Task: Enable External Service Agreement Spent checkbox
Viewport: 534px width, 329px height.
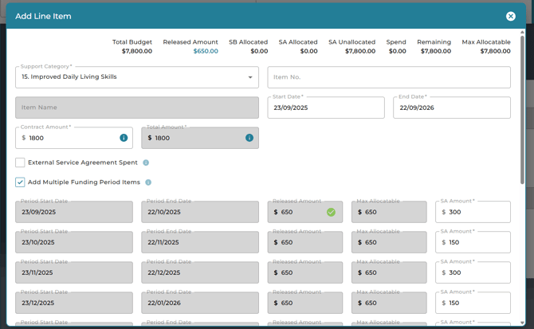Action: tap(20, 163)
